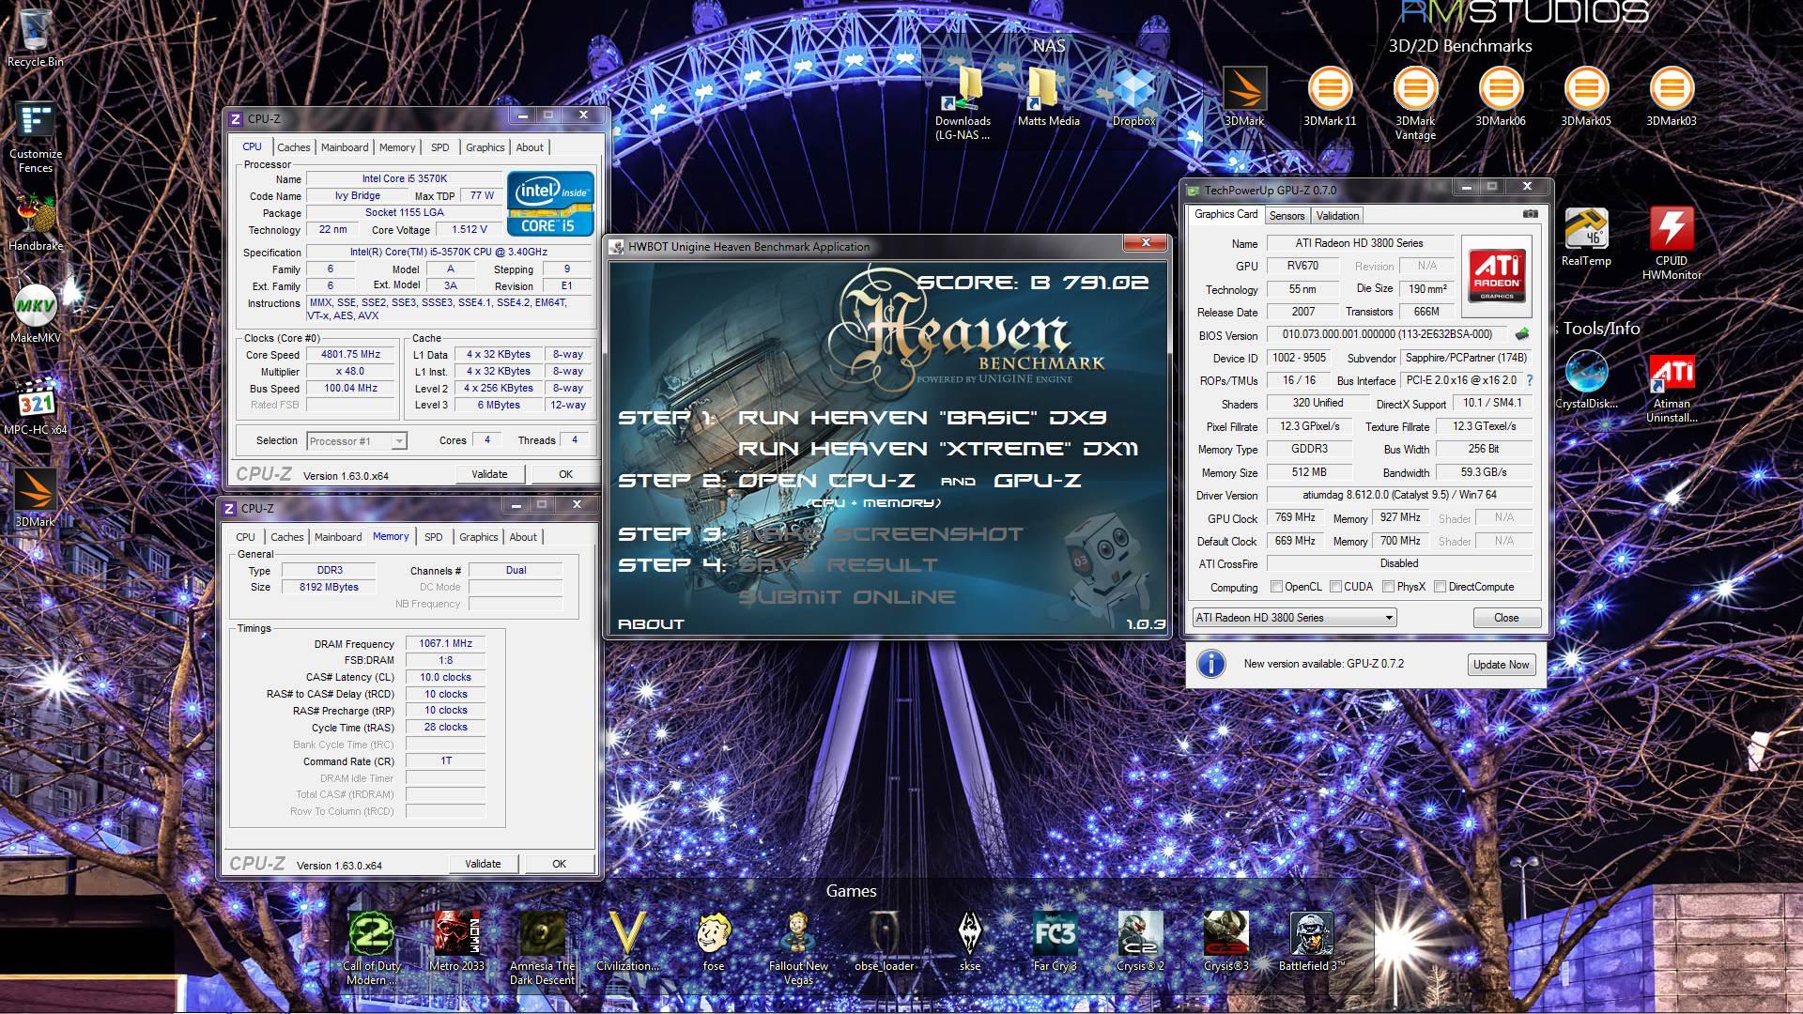Open CrystalDisk icon

pos(1586,380)
